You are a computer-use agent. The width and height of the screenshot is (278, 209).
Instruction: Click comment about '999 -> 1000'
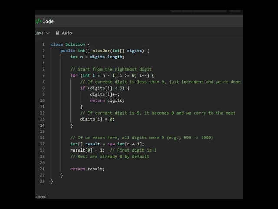[142, 138]
